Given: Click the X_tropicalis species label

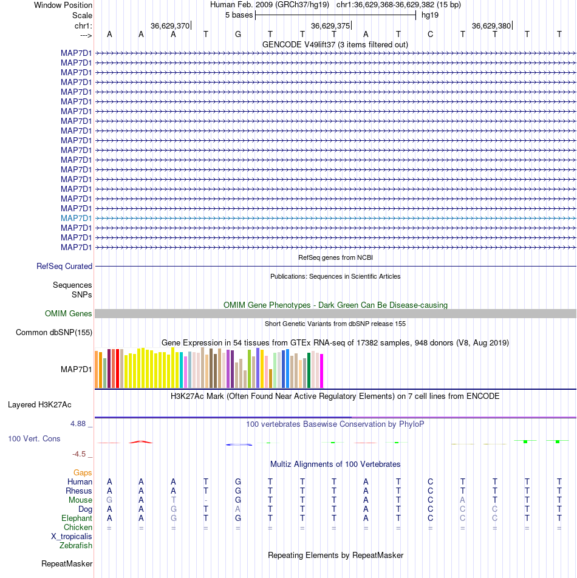Looking at the screenshot, I should coord(72,536).
